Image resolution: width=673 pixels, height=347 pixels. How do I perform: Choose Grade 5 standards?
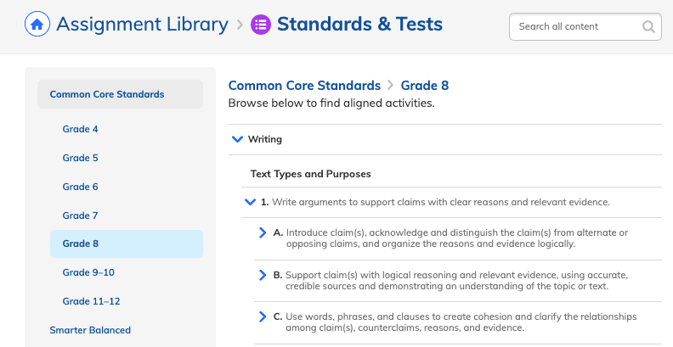81,158
